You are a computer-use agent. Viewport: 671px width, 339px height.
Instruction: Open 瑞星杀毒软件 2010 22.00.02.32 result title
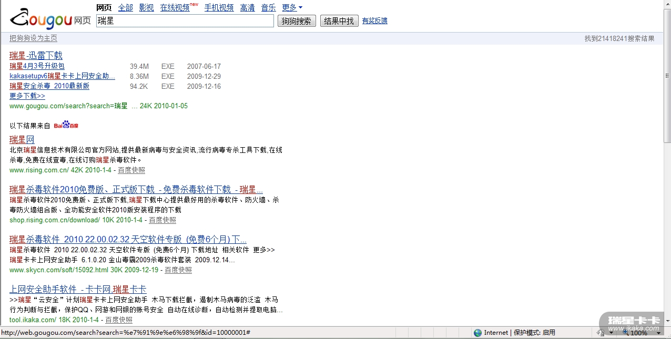[x=128, y=239]
